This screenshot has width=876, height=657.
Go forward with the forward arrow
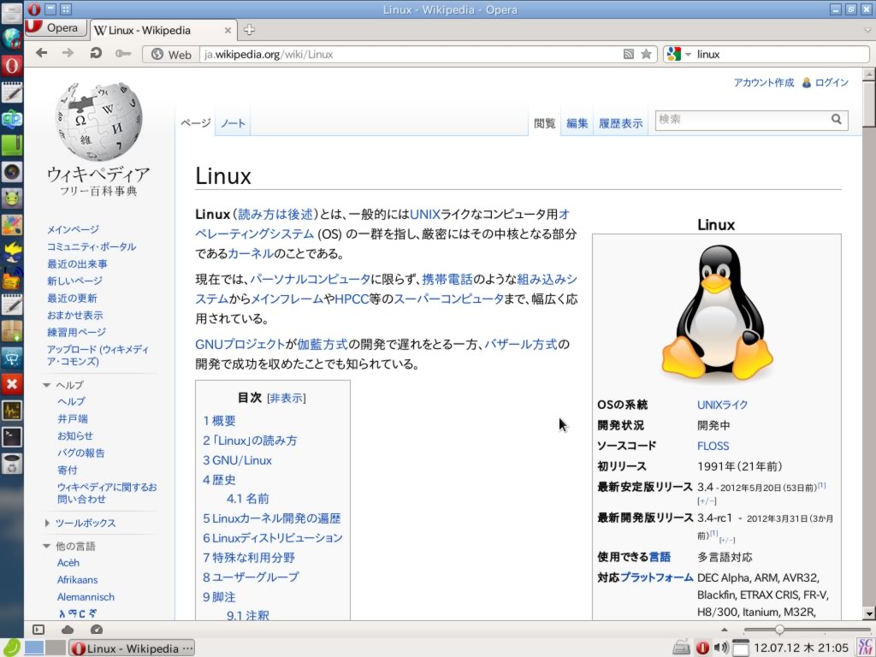68,53
